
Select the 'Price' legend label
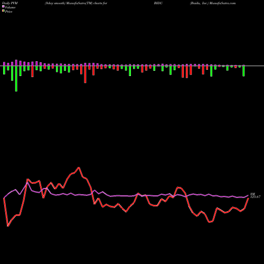8,12
